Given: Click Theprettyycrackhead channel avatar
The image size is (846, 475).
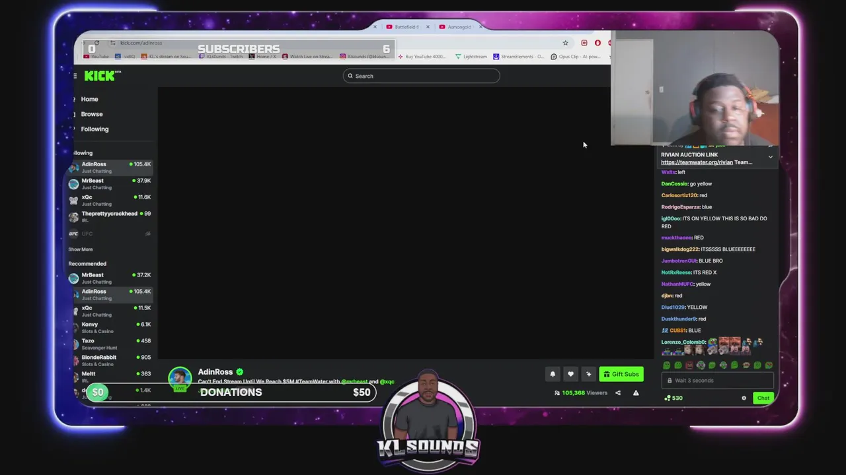Looking at the screenshot, I should click(x=73, y=217).
